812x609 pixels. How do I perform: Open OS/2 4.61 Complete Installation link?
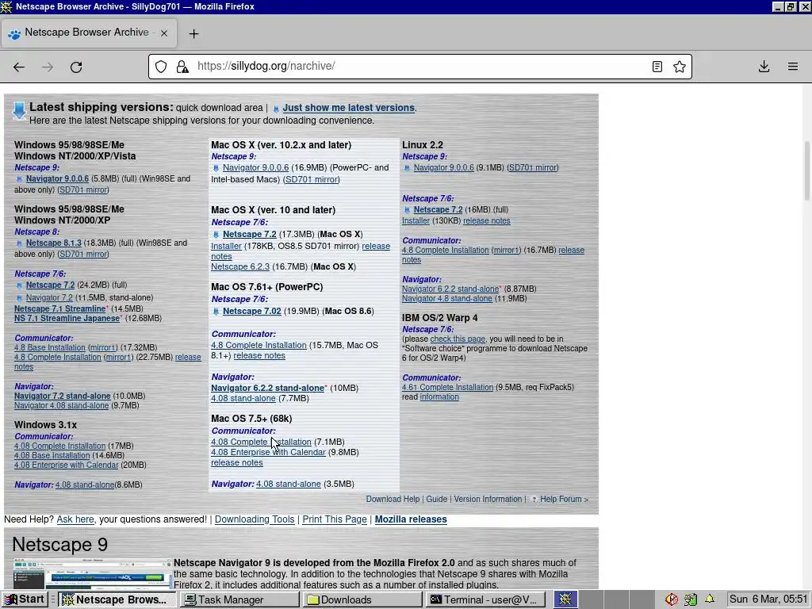447,387
